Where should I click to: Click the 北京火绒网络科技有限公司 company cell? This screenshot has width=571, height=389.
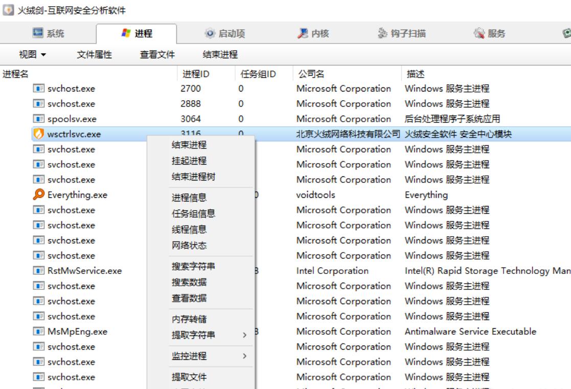(x=348, y=134)
